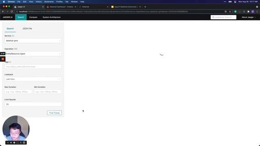260x146 pixels.
Task: Close the Aug 27 Datahub Community tab
Action: click(140, 7)
